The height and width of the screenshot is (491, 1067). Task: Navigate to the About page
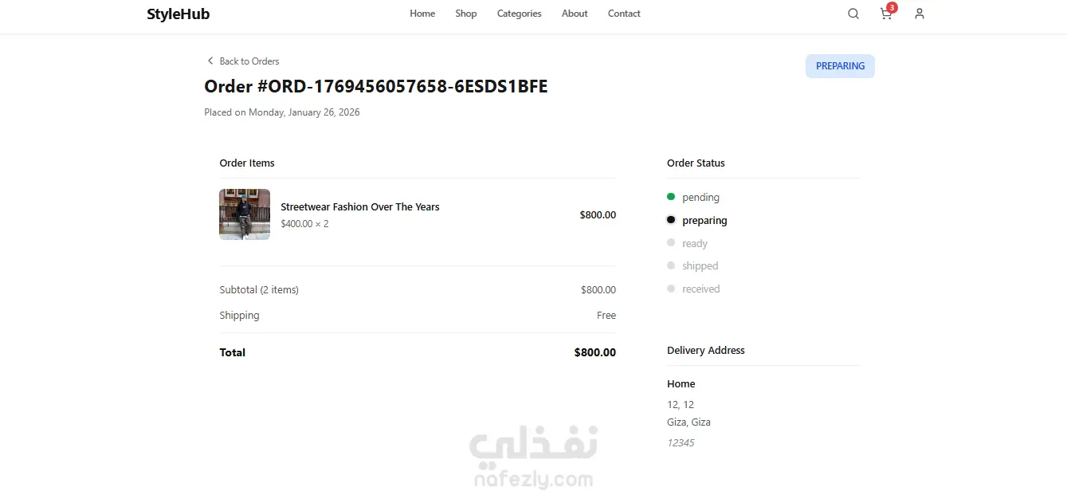pyautogui.click(x=575, y=14)
